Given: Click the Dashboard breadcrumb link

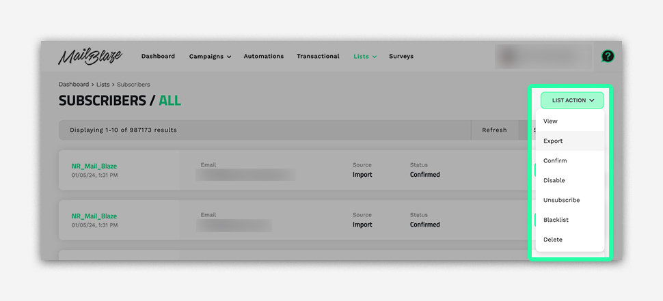Looking at the screenshot, I should point(74,85).
